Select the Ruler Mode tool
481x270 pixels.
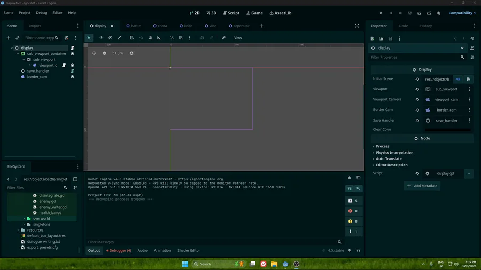coord(159,38)
